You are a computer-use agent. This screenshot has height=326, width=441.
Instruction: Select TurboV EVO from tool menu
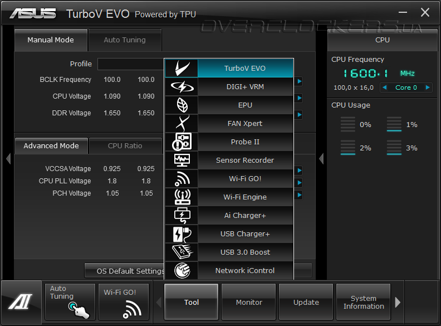(245, 68)
